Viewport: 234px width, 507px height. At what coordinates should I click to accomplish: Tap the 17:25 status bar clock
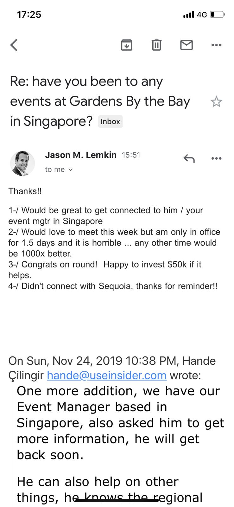pos(29,15)
